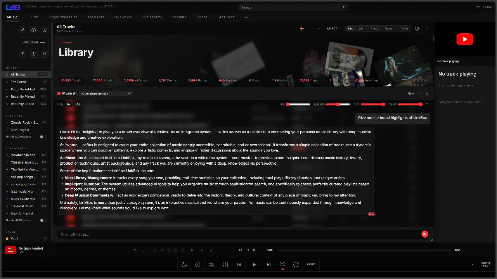Switch to Radio view
Viewport: 497px width, 279px height.
[x=404, y=29]
